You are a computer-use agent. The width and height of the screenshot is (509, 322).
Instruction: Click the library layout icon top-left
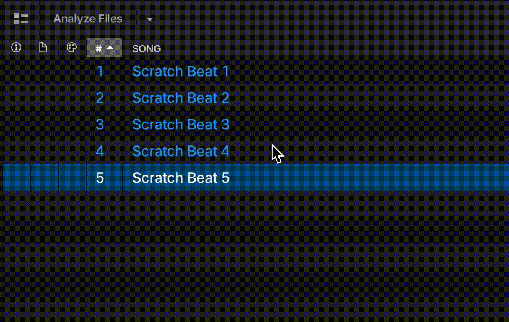[21, 18]
